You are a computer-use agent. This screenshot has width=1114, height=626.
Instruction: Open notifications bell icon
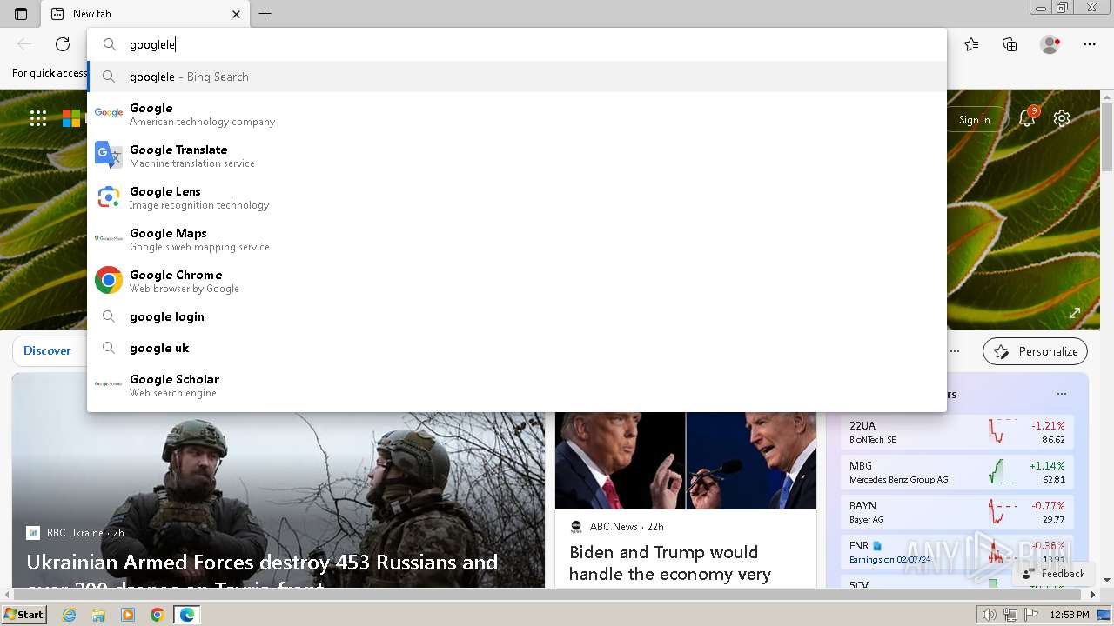coord(1028,118)
